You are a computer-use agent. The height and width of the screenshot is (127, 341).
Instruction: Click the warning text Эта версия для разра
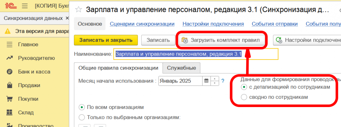[42, 31]
